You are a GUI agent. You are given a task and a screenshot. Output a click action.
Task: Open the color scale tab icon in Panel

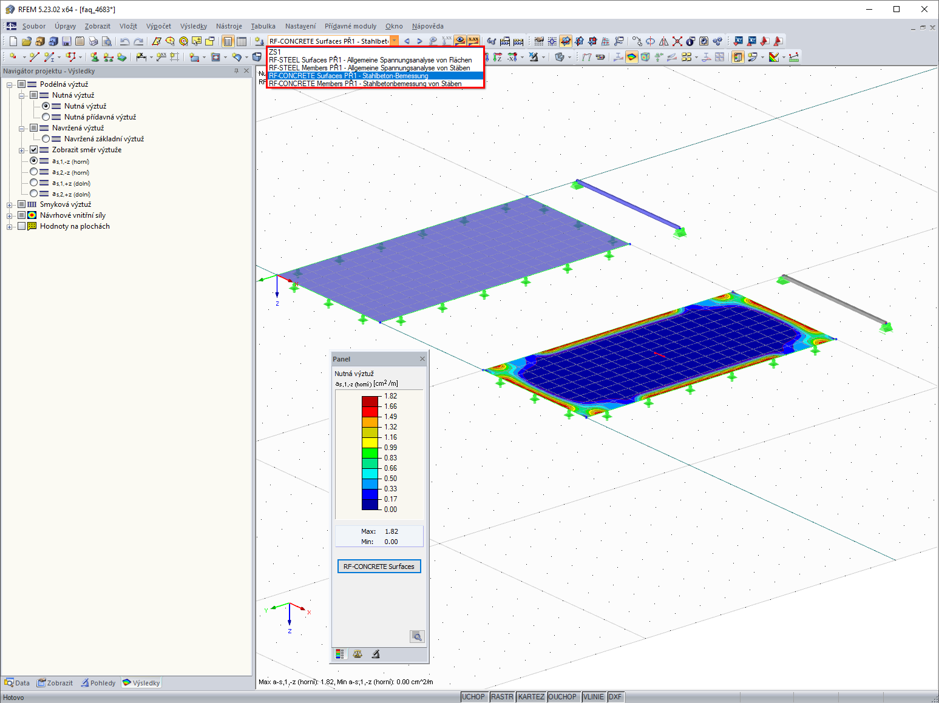[x=340, y=654]
